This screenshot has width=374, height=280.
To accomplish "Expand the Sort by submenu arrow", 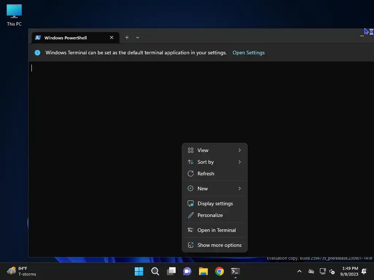I will click(240, 162).
